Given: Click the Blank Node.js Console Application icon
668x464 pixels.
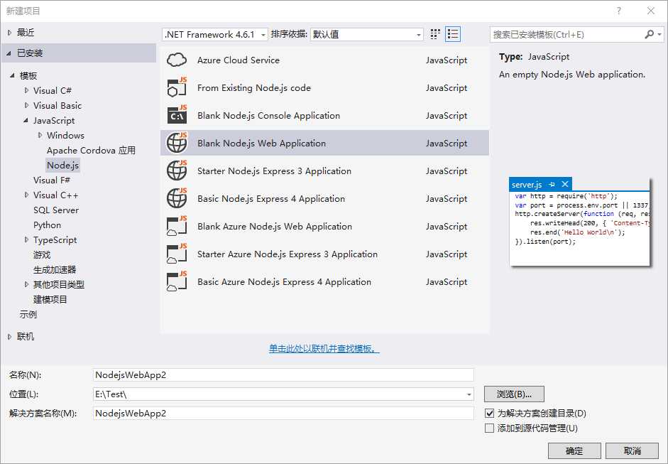Looking at the screenshot, I should tap(177, 115).
